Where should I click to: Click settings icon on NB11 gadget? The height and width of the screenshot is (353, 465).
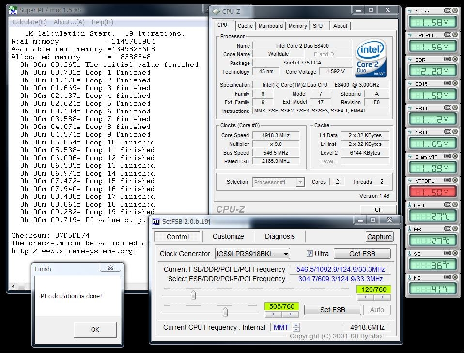[x=448, y=132]
